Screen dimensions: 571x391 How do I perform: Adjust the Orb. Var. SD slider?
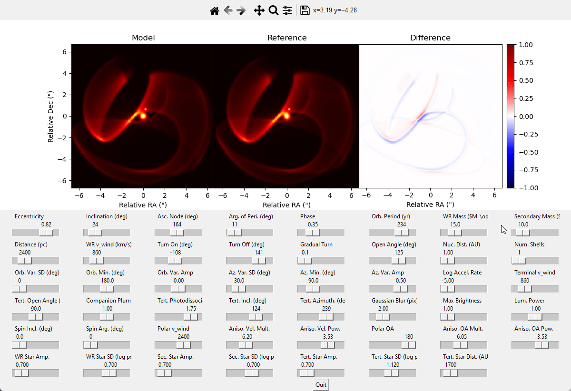[35, 289]
